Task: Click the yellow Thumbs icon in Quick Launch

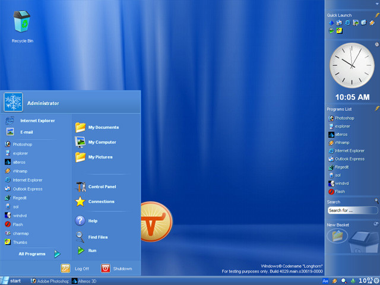Action: click(340, 31)
